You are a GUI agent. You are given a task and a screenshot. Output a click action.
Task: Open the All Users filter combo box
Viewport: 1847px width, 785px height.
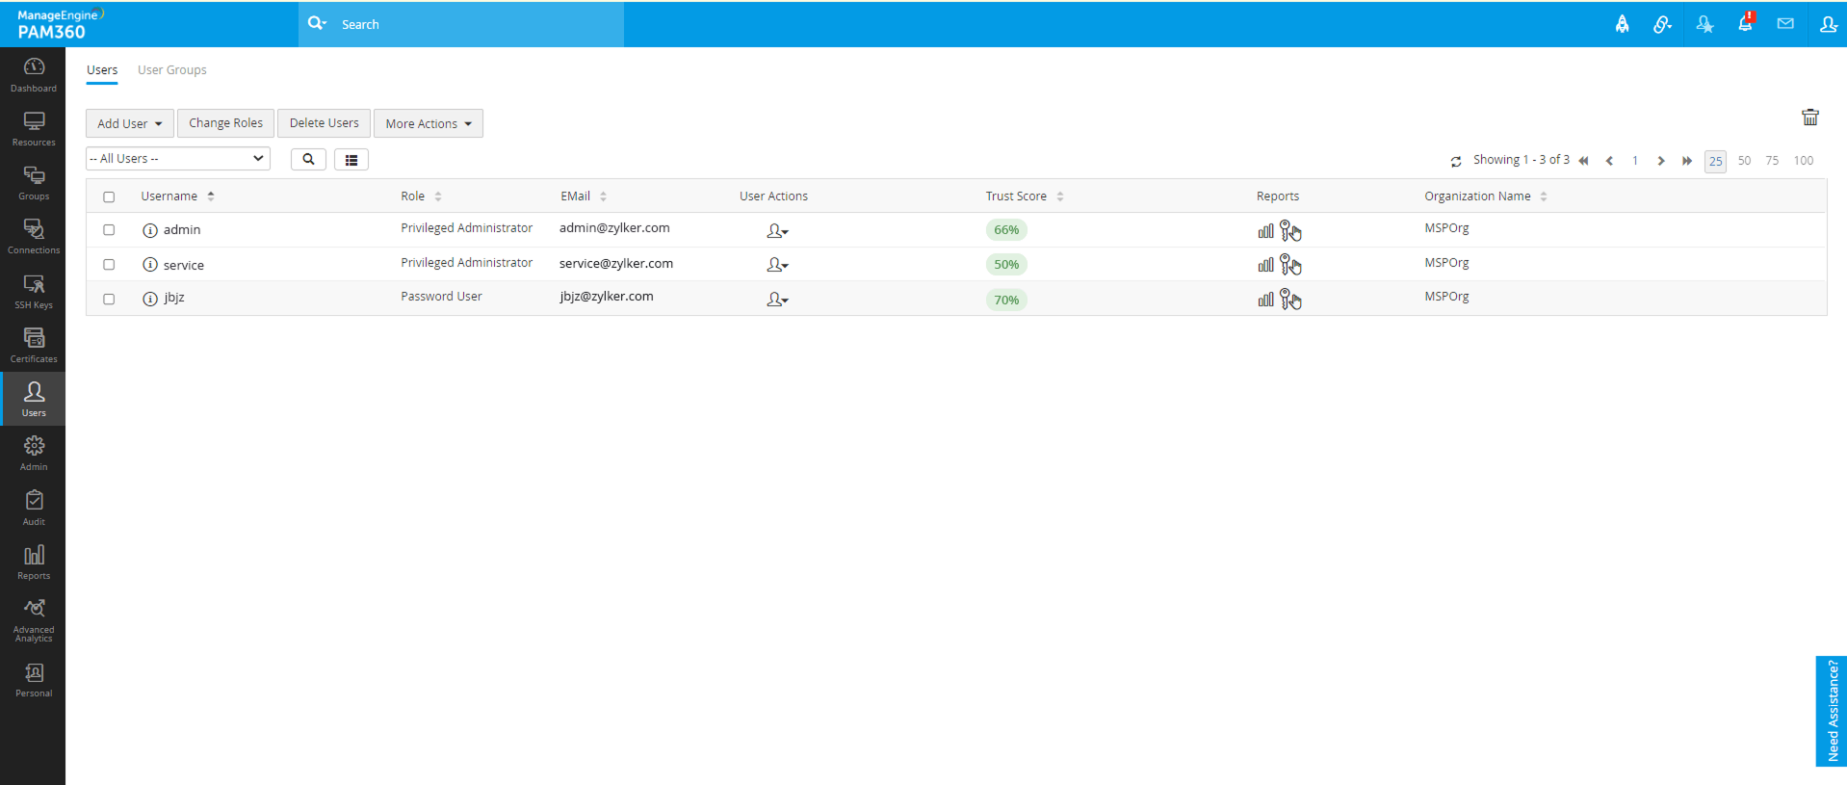177,159
